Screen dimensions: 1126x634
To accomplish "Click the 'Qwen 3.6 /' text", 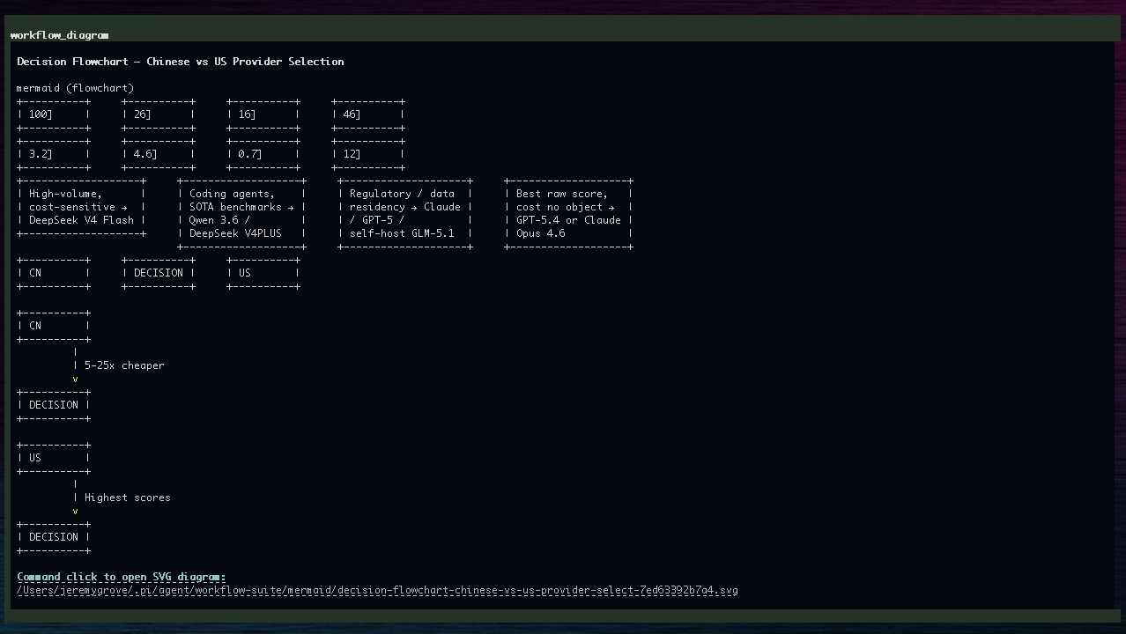I will (x=220, y=220).
